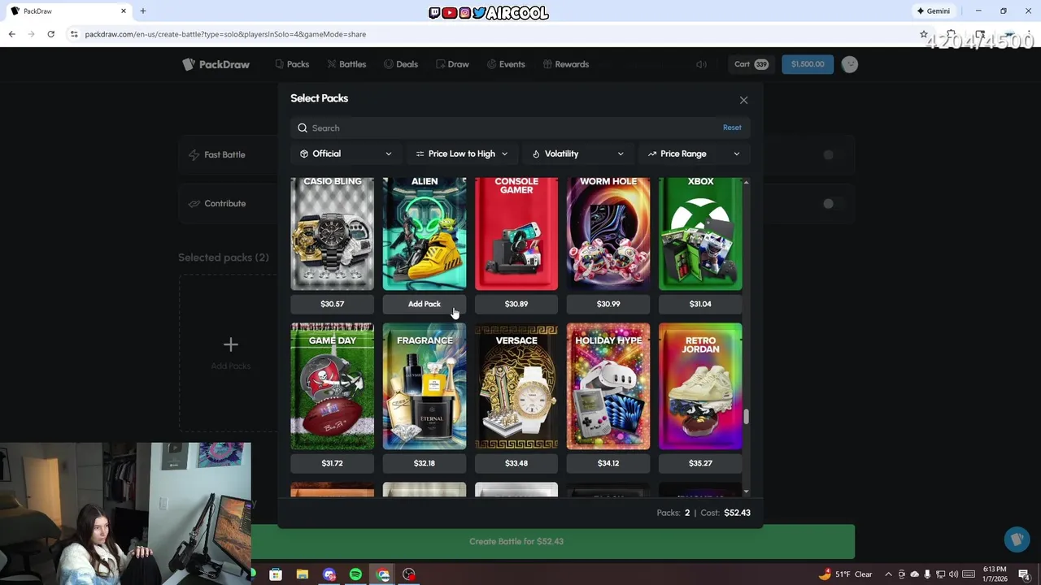Click the $35.27 price button
This screenshot has width=1041, height=585.
point(700,463)
